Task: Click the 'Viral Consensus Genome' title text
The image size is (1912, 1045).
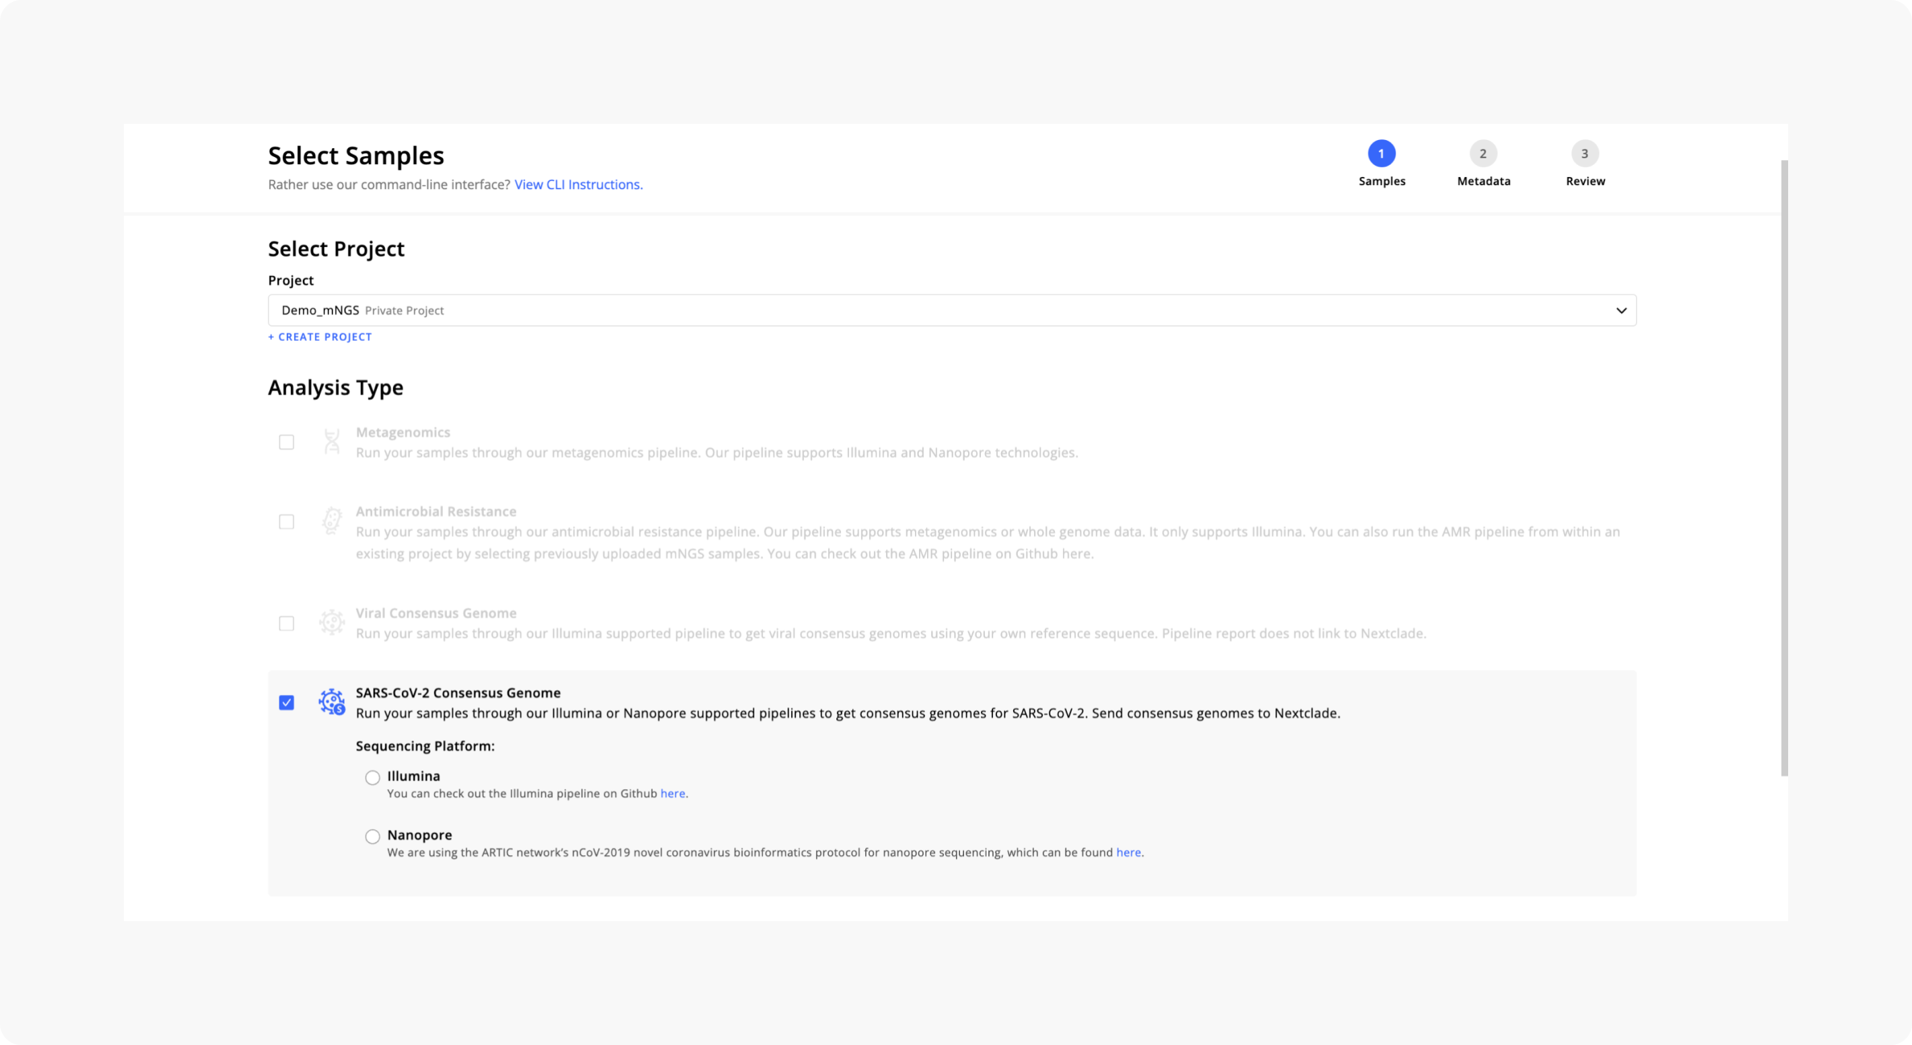Action: point(436,613)
